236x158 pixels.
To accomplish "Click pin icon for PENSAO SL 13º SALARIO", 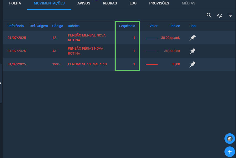I will pyautogui.click(x=192, y=64).
